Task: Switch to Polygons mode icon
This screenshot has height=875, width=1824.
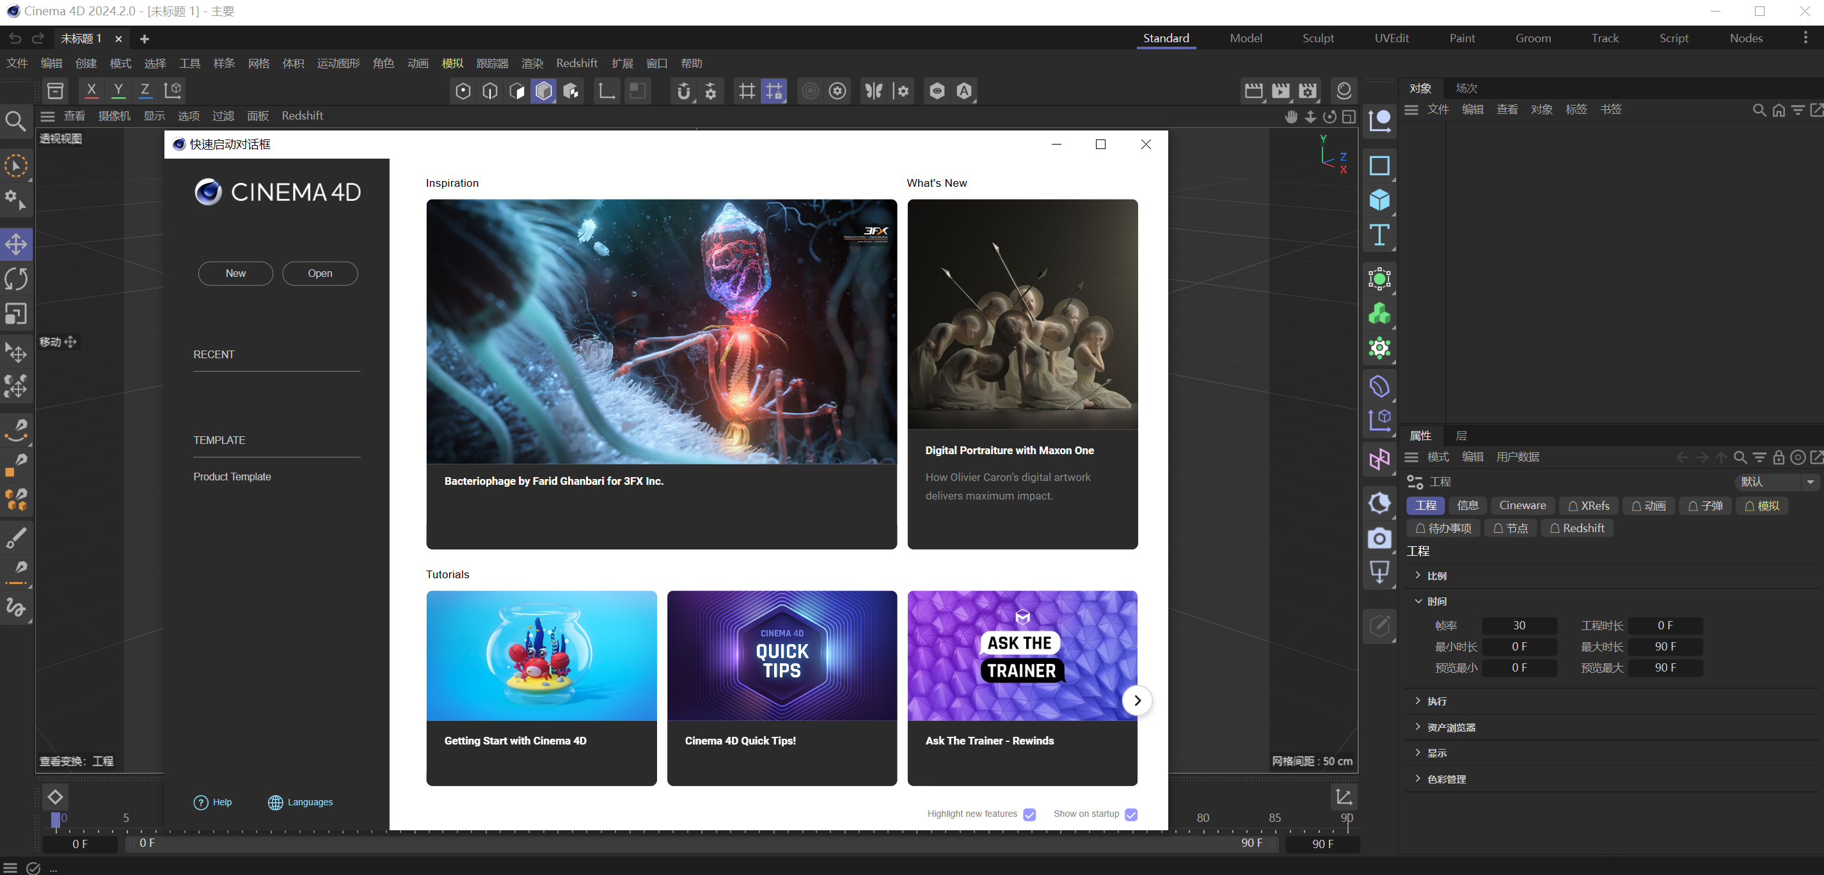Action: coord(517,91)
